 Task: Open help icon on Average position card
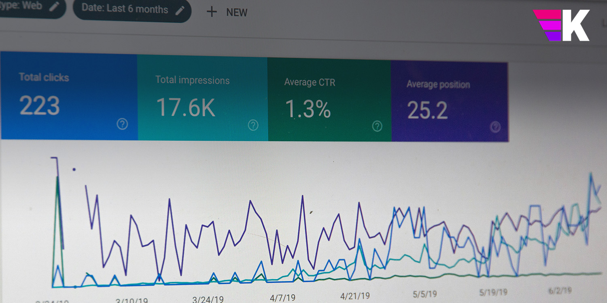(495, 127)
